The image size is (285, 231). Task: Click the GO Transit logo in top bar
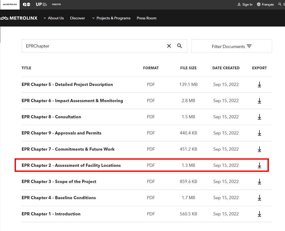coord(27,5)
